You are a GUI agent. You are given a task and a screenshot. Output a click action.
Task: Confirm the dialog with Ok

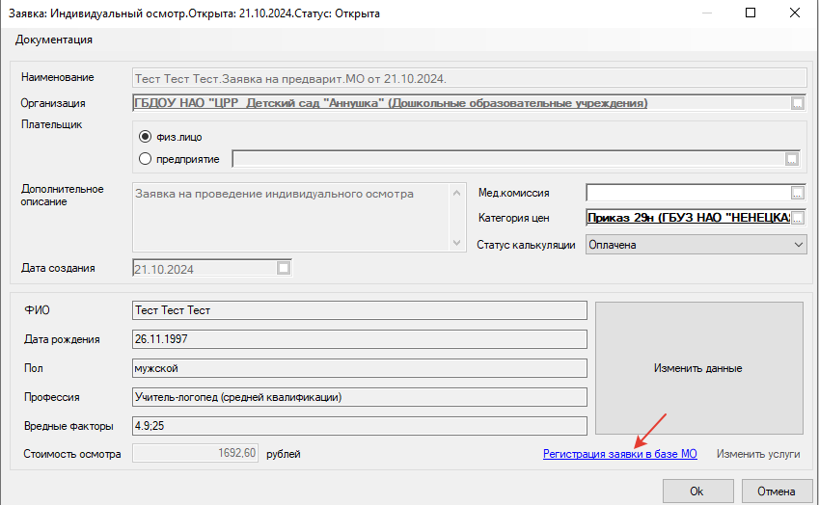coord(696,491)
